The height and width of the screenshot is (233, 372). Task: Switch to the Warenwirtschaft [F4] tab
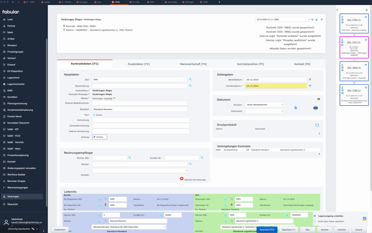click(x=193, y=64)
